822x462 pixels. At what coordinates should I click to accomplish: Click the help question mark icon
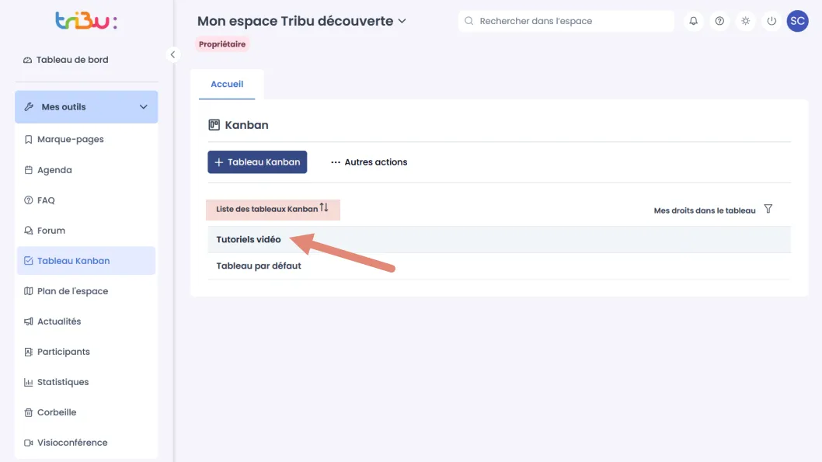coord(719,21)
